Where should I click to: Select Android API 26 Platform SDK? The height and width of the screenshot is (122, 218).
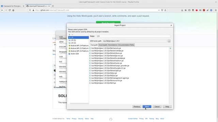78,51
